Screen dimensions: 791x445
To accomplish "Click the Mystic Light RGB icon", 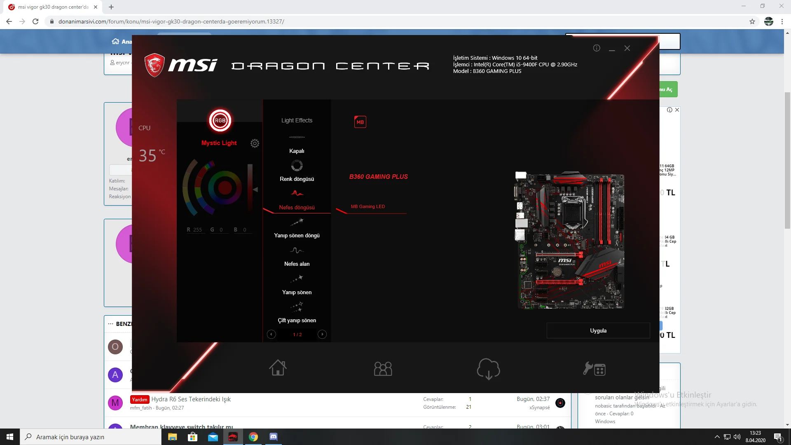I will (220, 121).
